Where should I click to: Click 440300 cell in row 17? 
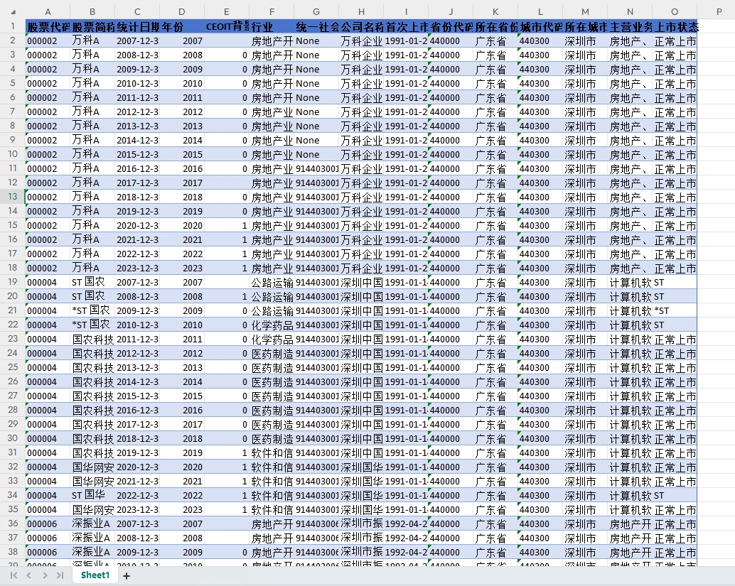pos(540,254)
